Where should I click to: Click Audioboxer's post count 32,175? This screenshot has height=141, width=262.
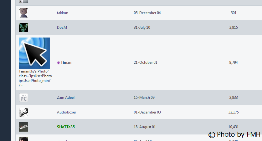coord(234,112)
